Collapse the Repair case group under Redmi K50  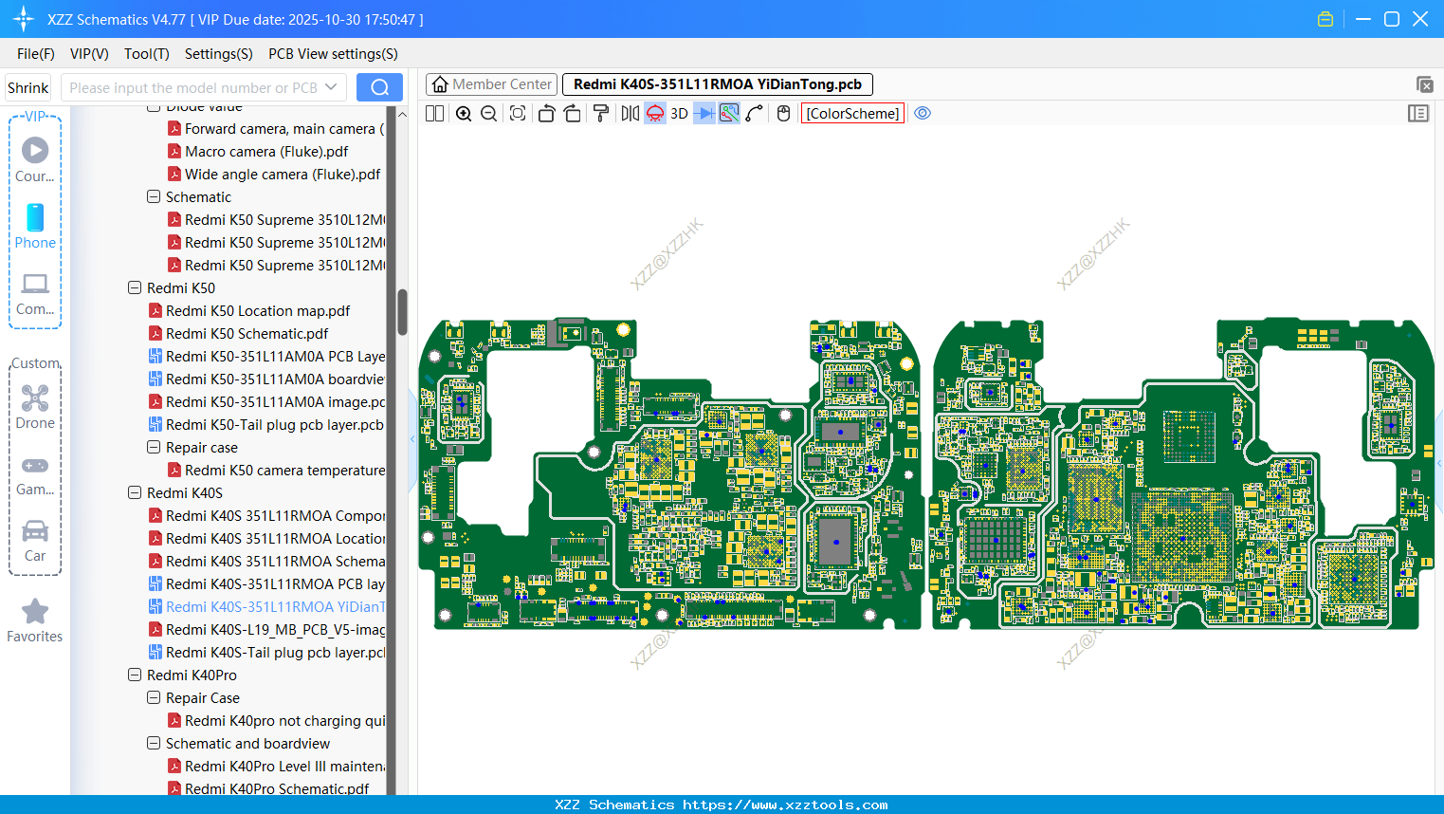point(153,447)
